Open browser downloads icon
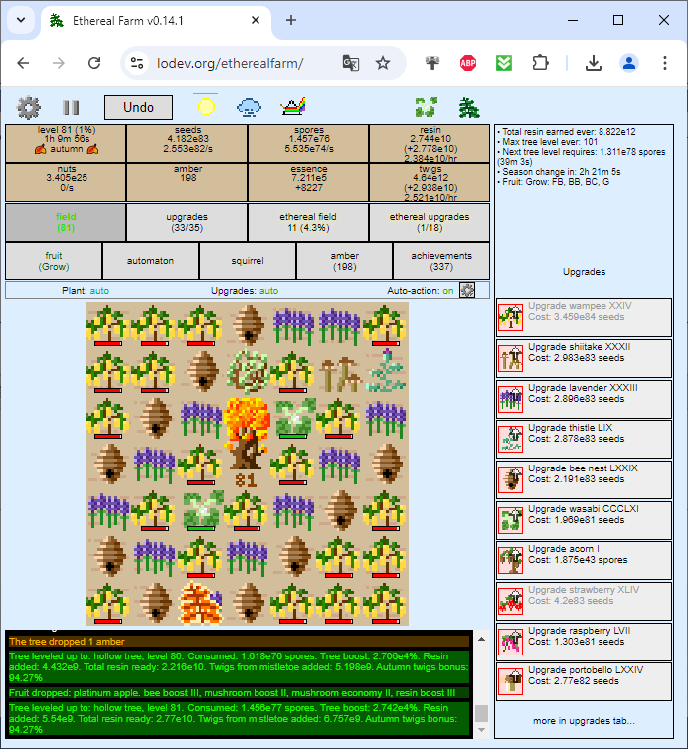This screenshot has width=688, height=749. click(593, 63)
